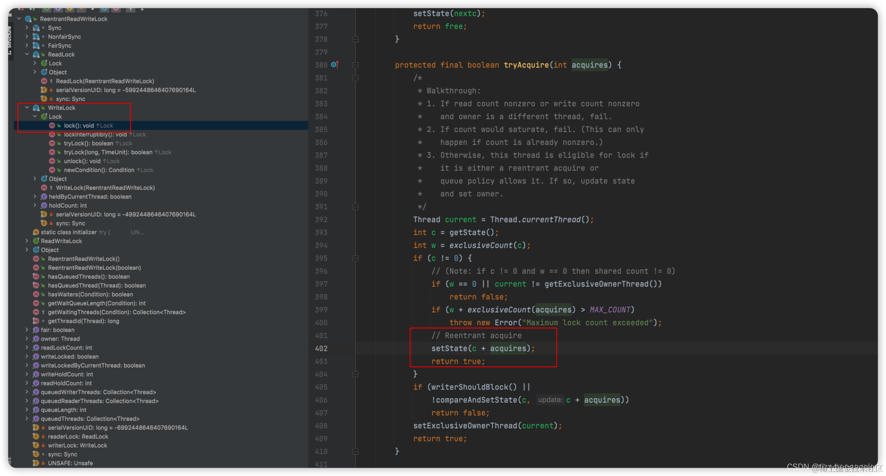Click the class icon beside ReentrantReadWriteLock root node

point(28,19)
